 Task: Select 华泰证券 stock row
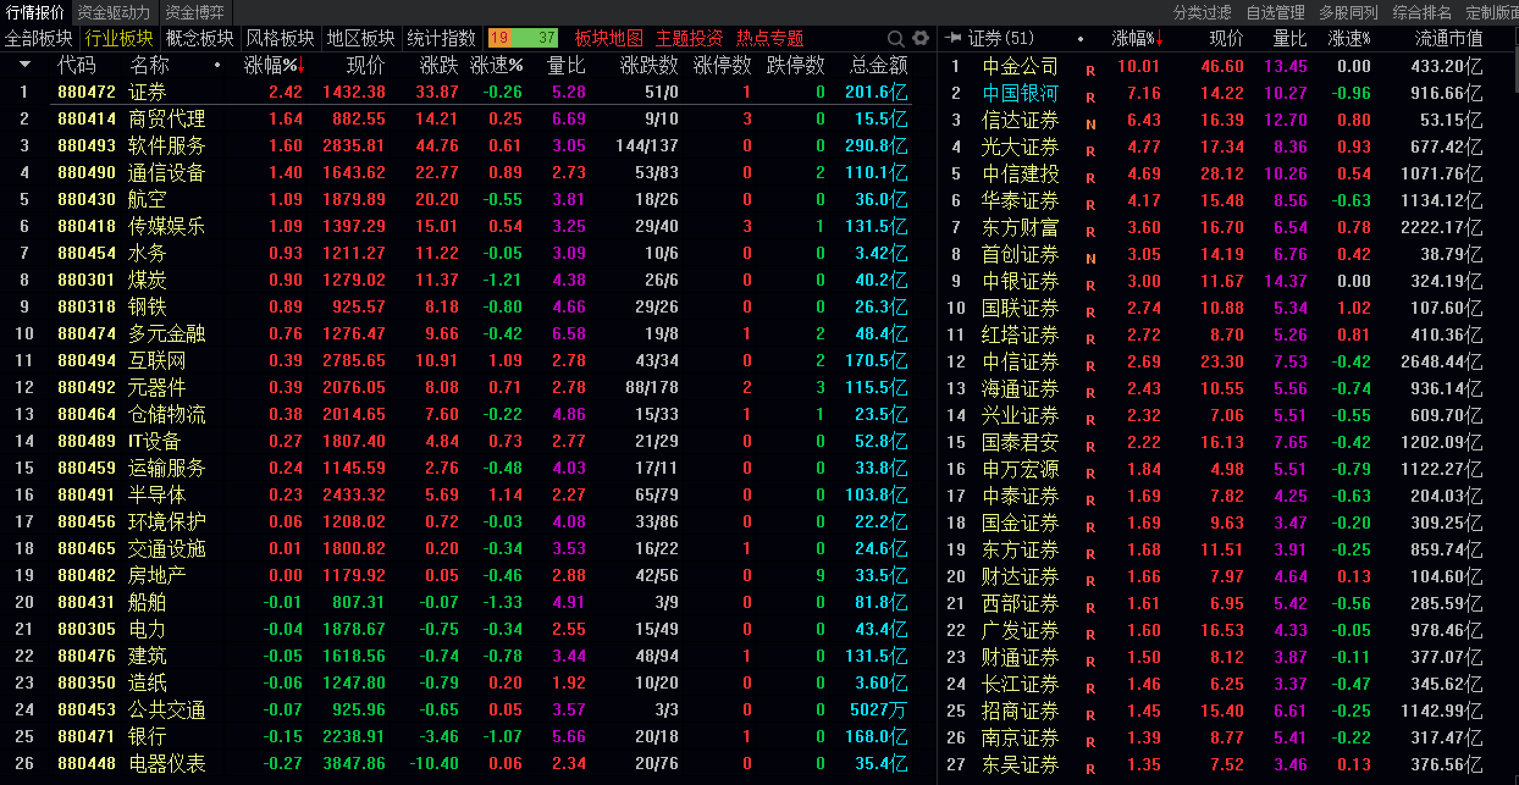pyautogui.click(x=1227, y=200)
